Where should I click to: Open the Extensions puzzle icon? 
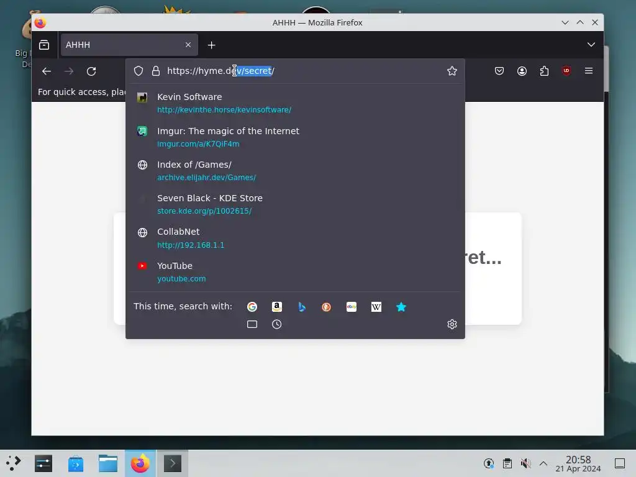(544, 71)
